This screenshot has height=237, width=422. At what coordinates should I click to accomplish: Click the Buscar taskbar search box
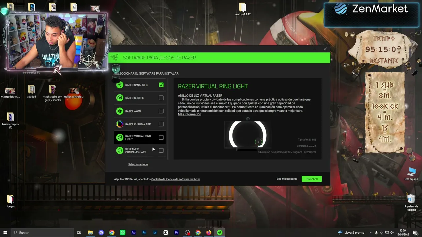click(43, 233)
